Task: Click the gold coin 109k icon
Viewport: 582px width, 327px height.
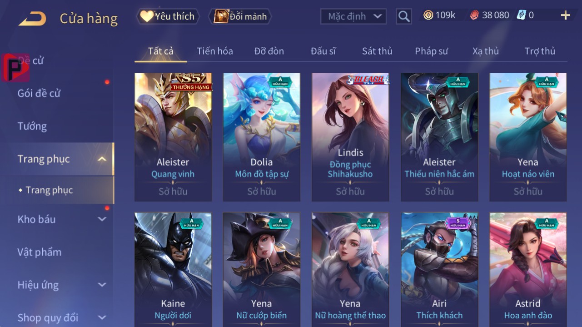Action: click(x=428, y=15)
